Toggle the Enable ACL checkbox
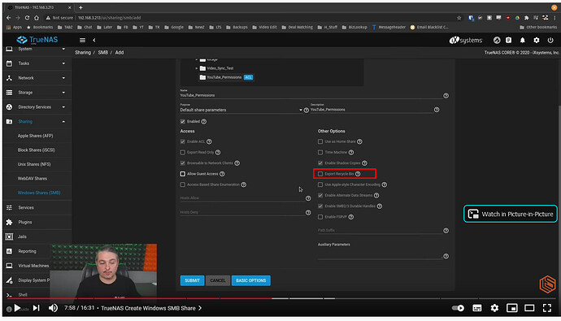The image size is (561, 321). tap(183, 141)
